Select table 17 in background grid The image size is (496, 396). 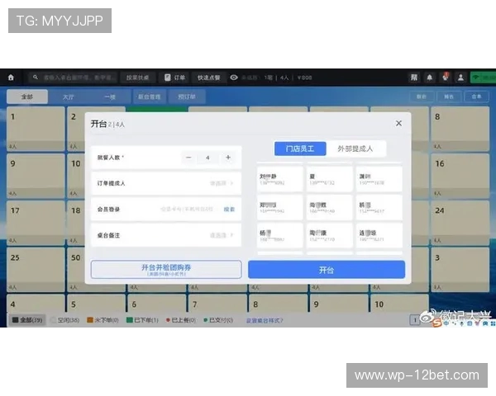[x=36, y=223]
